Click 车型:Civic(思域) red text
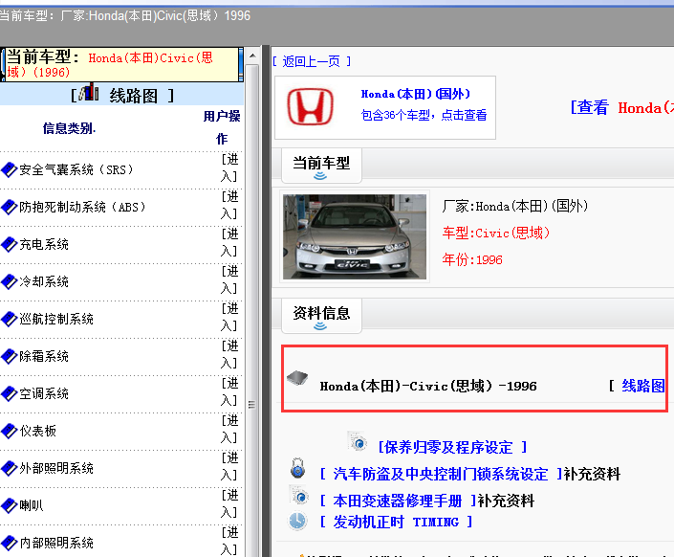The image size is (674, 557). coord(496,233)
